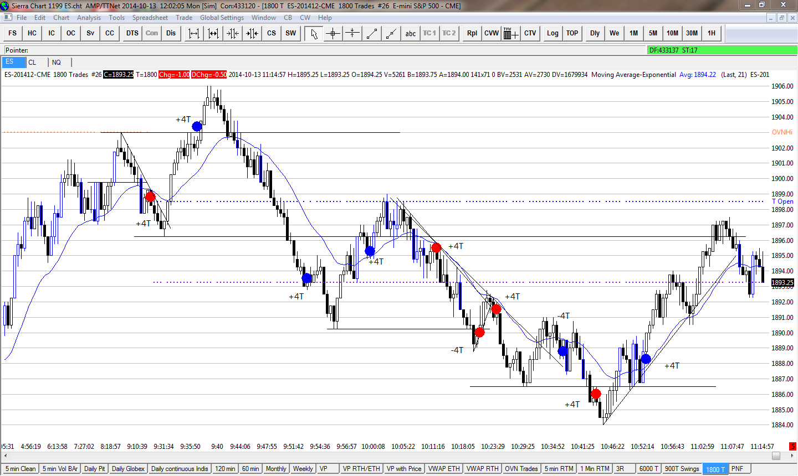Open the Help menu
Screen dimensions: 798x476
pyautogui.click(x=325, y=18)
